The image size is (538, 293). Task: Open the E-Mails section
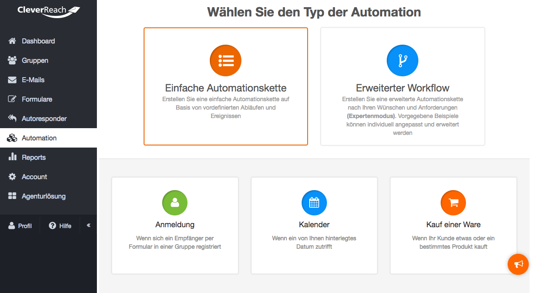pos(48,80)
